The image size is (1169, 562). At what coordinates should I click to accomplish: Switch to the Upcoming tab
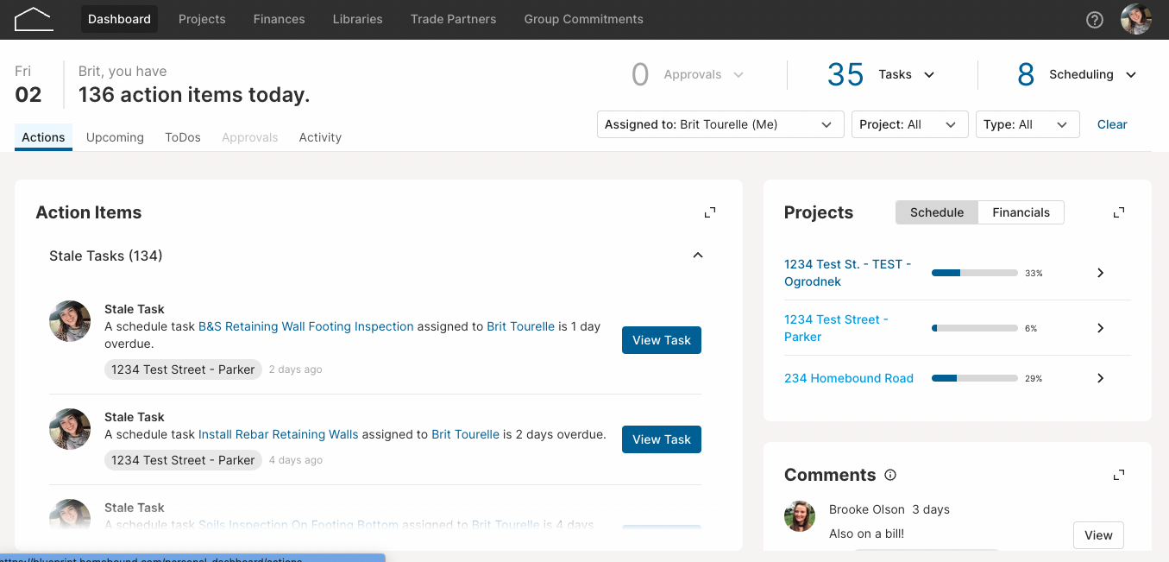(115, 137)
